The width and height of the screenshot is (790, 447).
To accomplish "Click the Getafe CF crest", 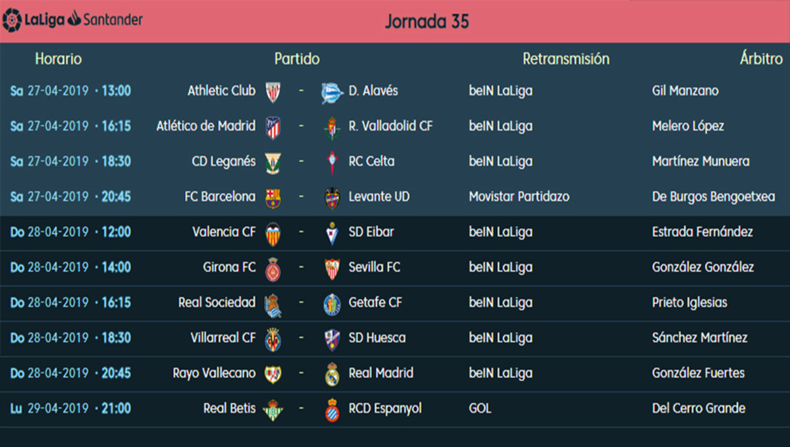I will point(332,303).
